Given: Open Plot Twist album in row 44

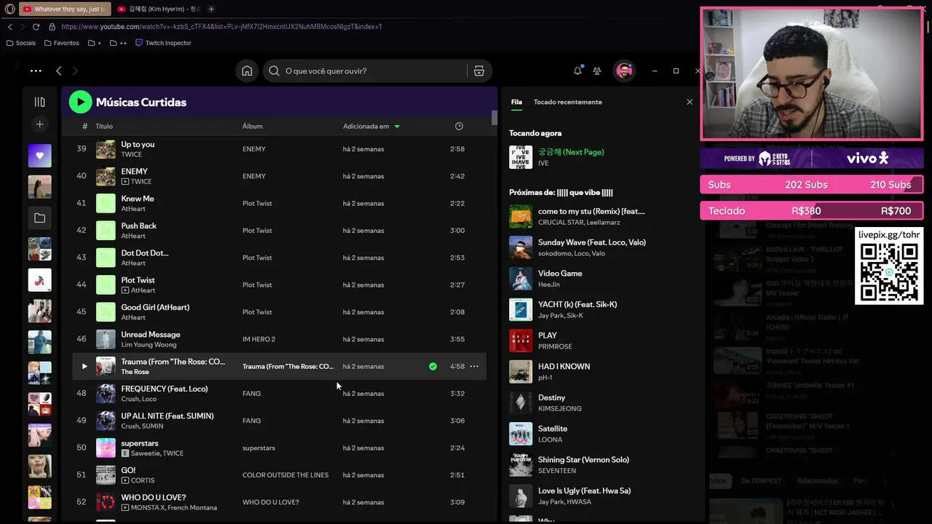Looking at the screenshot, I should 257,285.
